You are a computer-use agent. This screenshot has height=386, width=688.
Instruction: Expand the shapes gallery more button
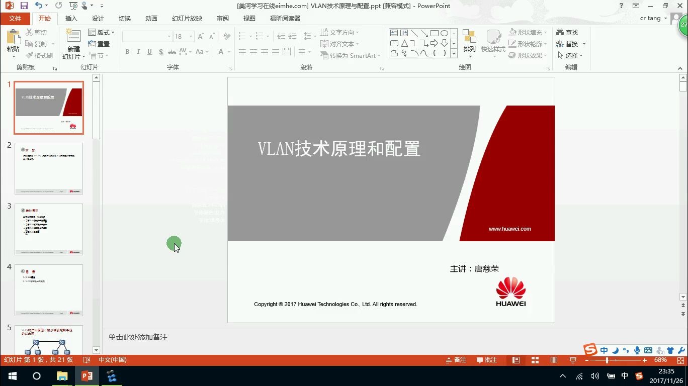[x=454, y=53]
